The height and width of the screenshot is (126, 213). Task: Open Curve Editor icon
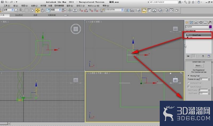(x=149, y=10)
